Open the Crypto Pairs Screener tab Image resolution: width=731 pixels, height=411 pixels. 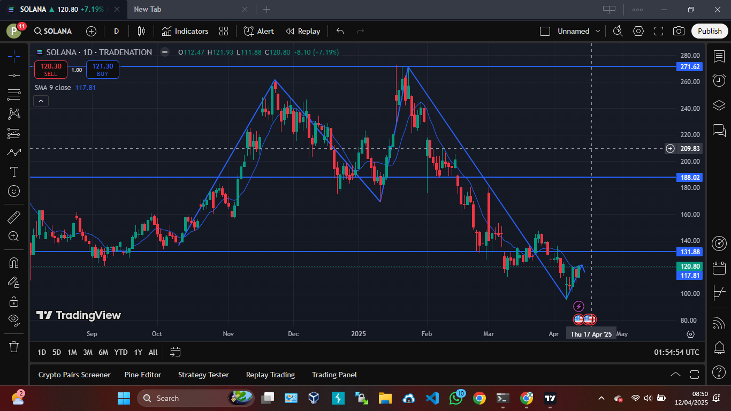[74, 375]
